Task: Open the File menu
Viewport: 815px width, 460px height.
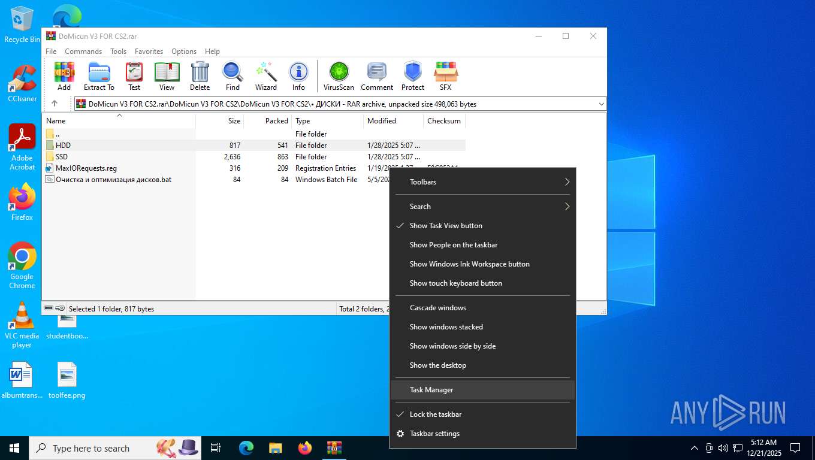Action: [x=51, y=52]
